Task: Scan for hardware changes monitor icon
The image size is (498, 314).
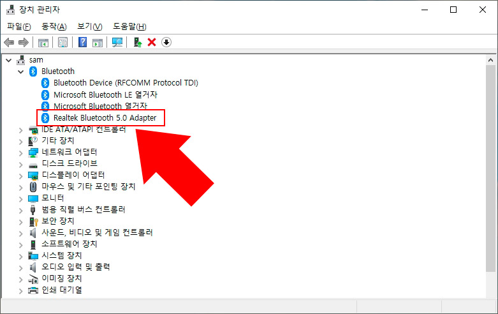Action: pos(117,42)
